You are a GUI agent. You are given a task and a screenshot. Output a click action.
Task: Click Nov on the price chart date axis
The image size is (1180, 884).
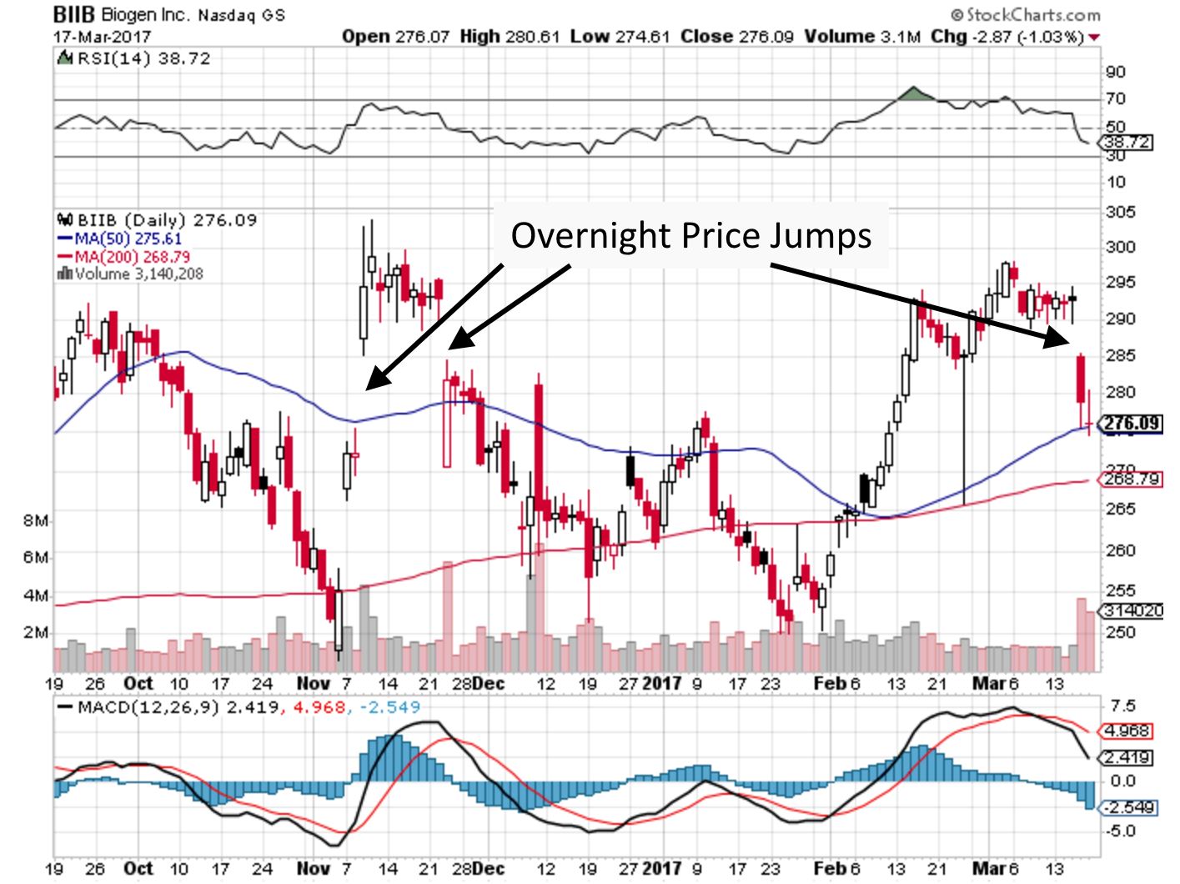click(x=314, y=684)
